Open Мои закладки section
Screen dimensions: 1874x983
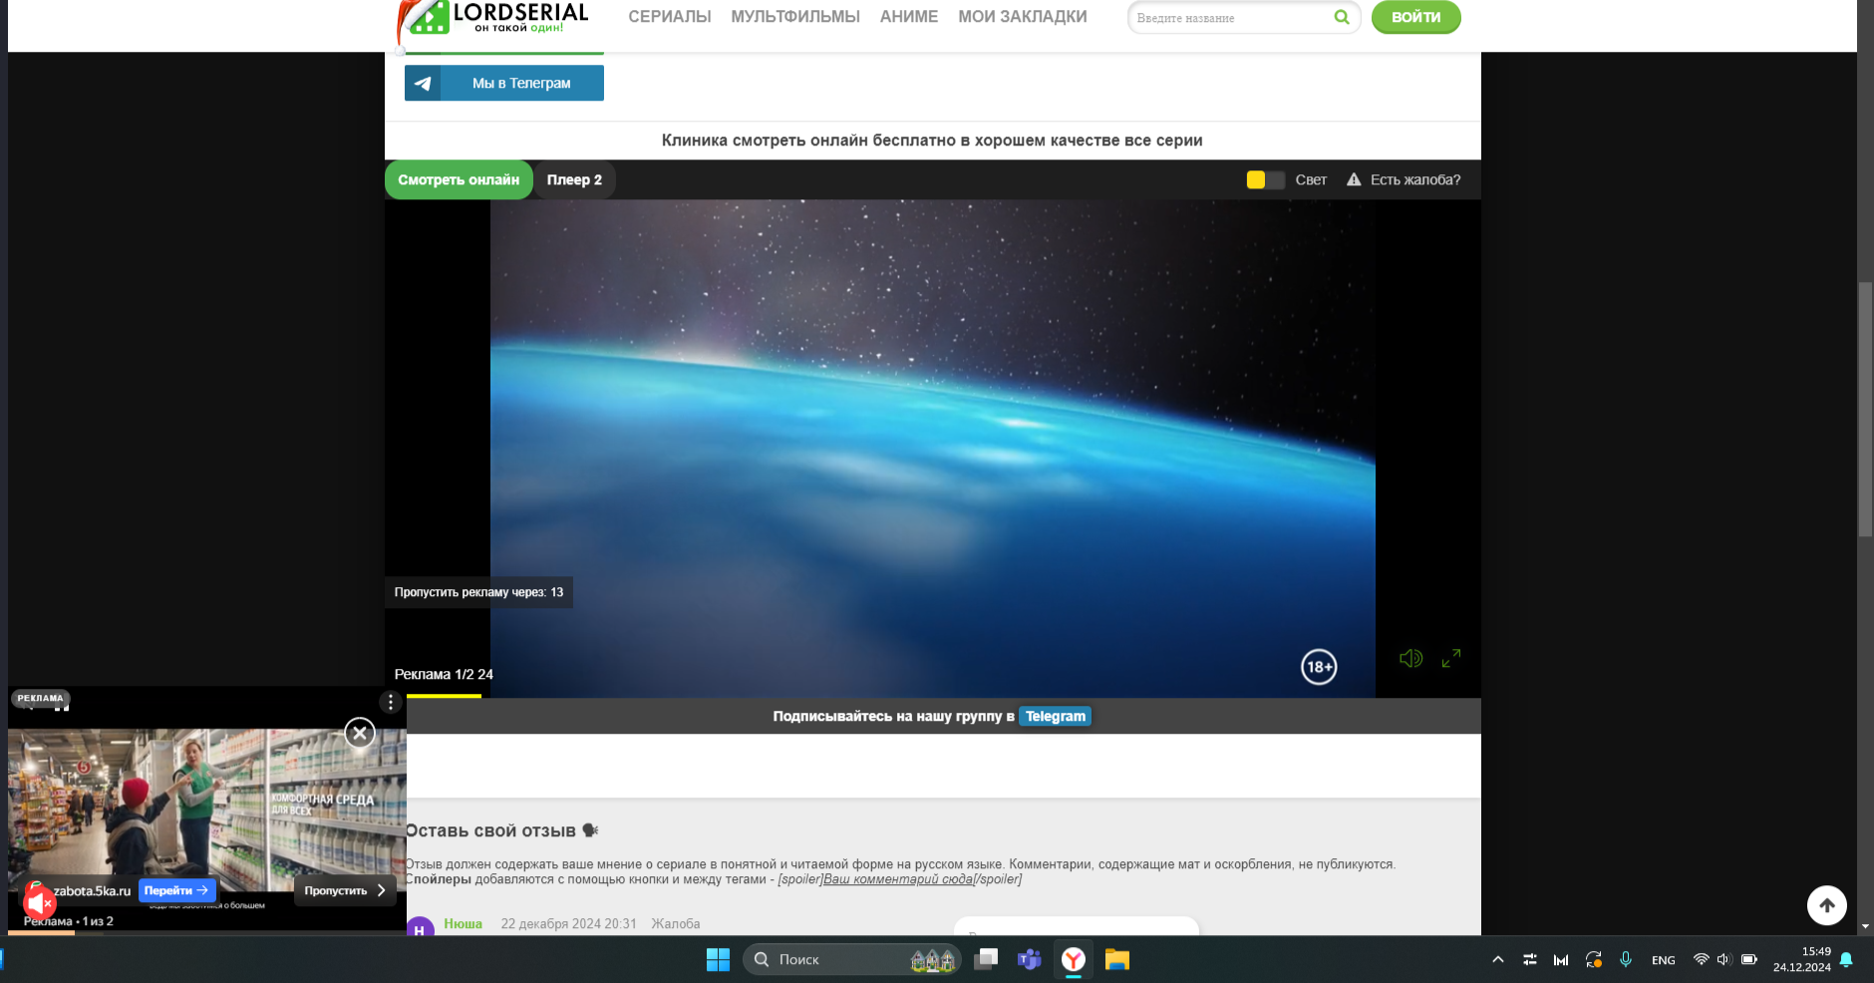tap(1023, 17)
